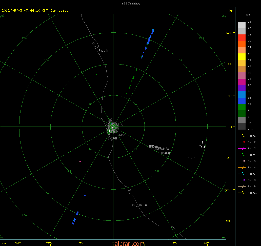
Task: Click the AT_TAIF location label
Action: 193,157
